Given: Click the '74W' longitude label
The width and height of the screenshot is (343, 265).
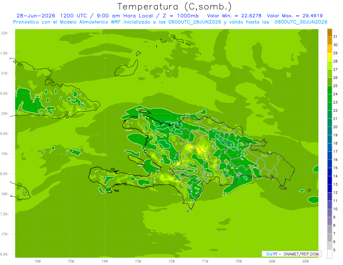Looking at the screenshot, I should [x=105, y=261].
